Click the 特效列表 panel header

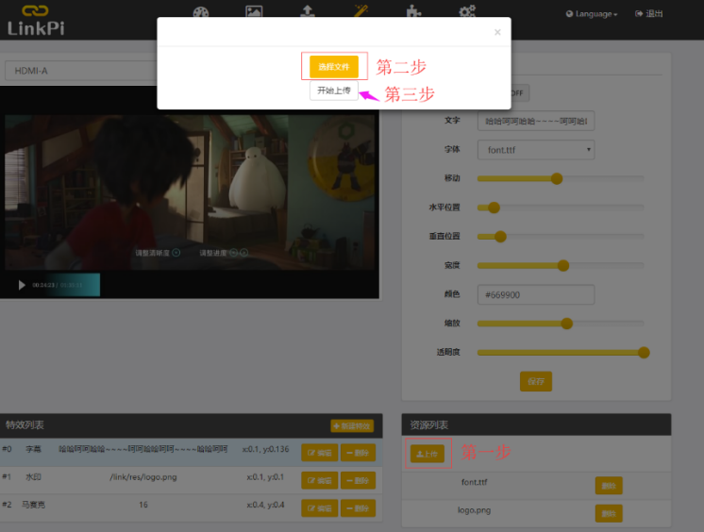[x=192, y=425]
